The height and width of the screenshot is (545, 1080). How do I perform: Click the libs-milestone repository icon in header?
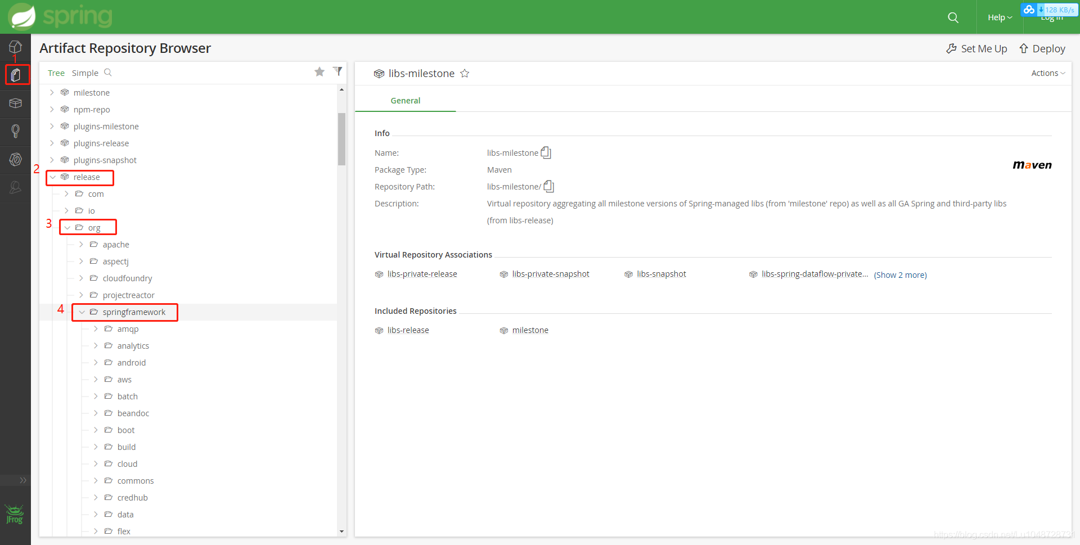[x=379, y=74]
